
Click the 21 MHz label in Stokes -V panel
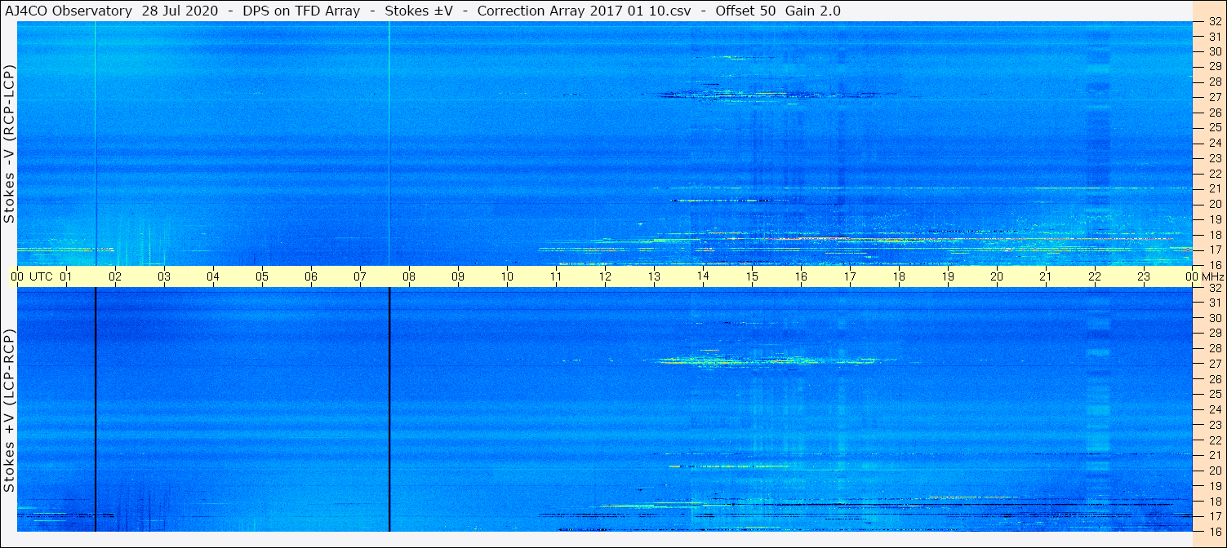(1214, 189)
